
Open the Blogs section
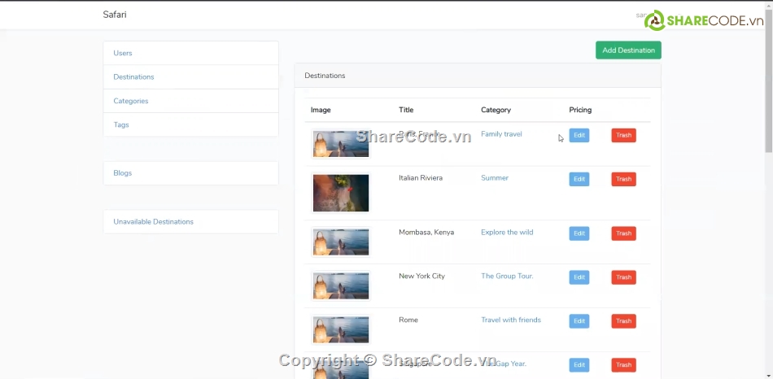click(123, 173)
